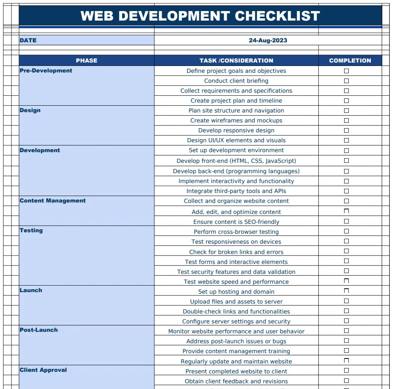The image size is (393, 389).
Task: Select the Pre-Development phase cell
Action: point(87,86)
